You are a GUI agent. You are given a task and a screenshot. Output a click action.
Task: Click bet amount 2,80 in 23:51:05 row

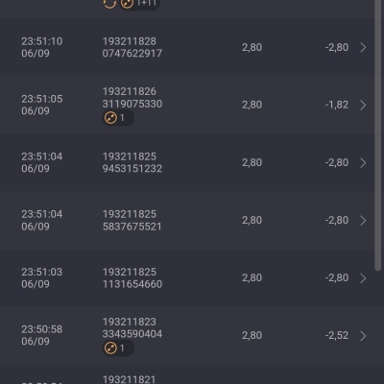[252, 105]
